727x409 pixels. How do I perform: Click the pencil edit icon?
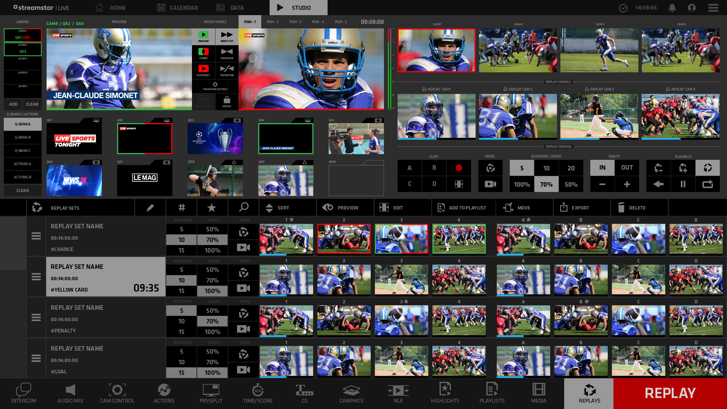(150, 208)
